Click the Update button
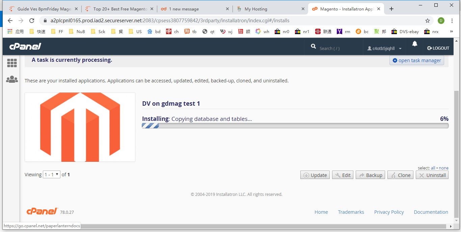 (x=315, y=175)
